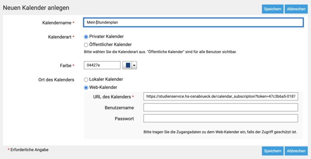Click the top Speichern button
311x159 pixels.
point(272,9)
